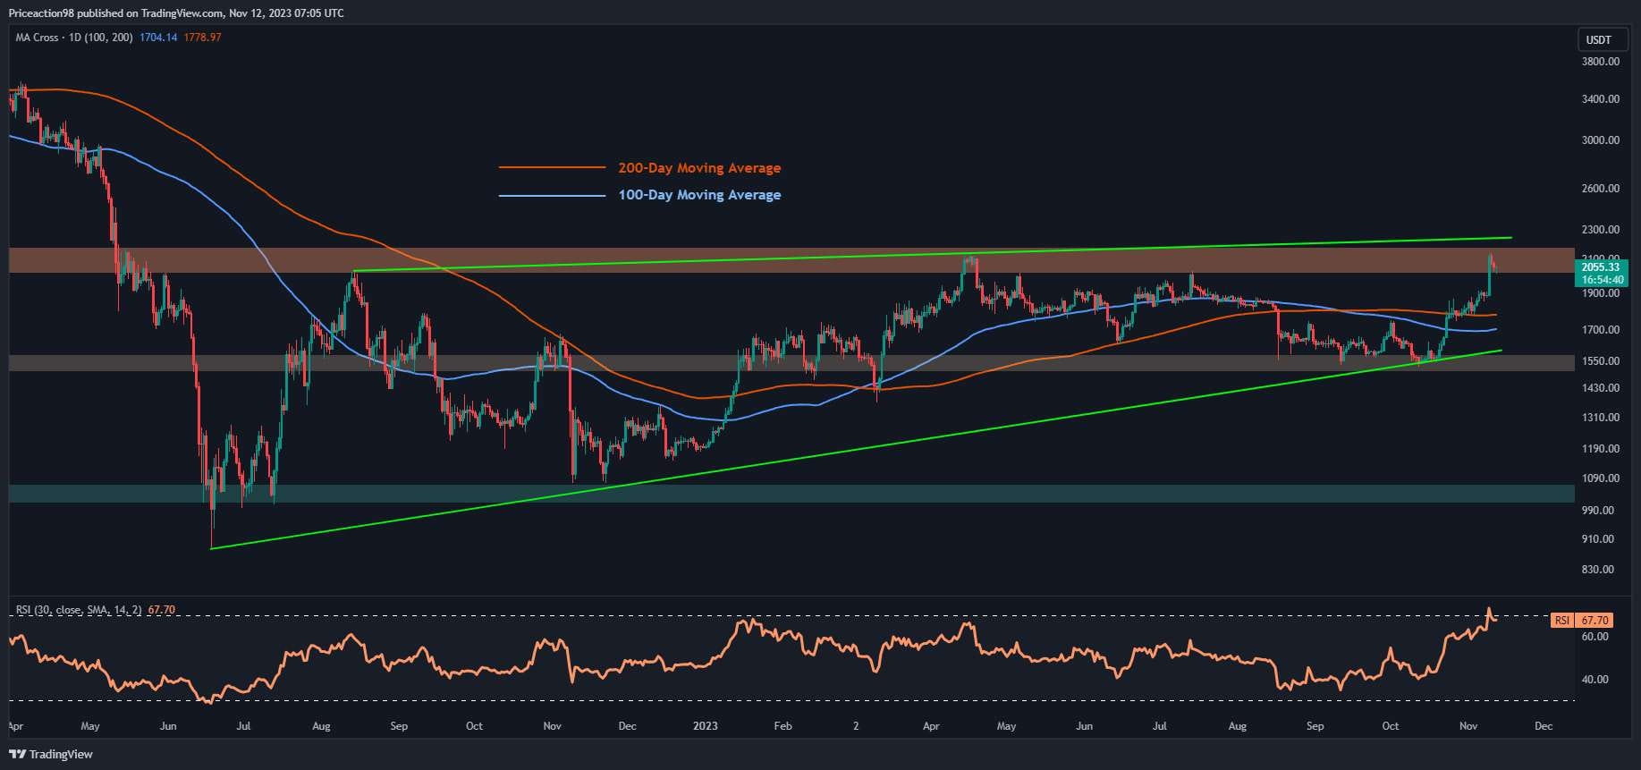This screenshot has width=1641, height=770.
Task: Click the 200-Day Moving Average legend text
Action: tap(699, 168)
